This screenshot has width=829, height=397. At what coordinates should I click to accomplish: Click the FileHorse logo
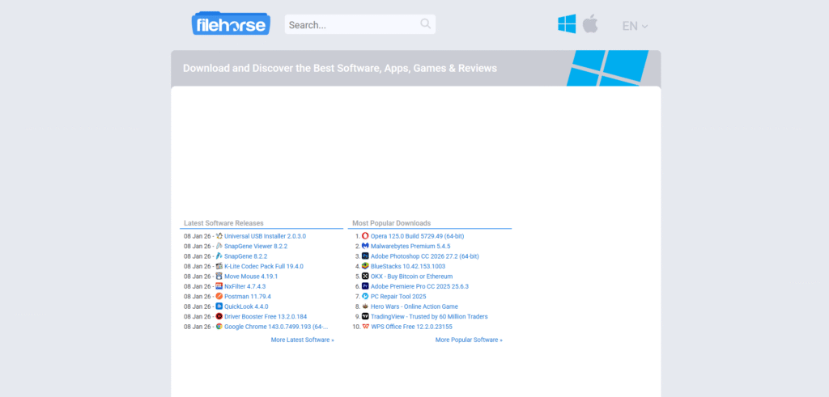pyautogui.click(x=231, y=23)
